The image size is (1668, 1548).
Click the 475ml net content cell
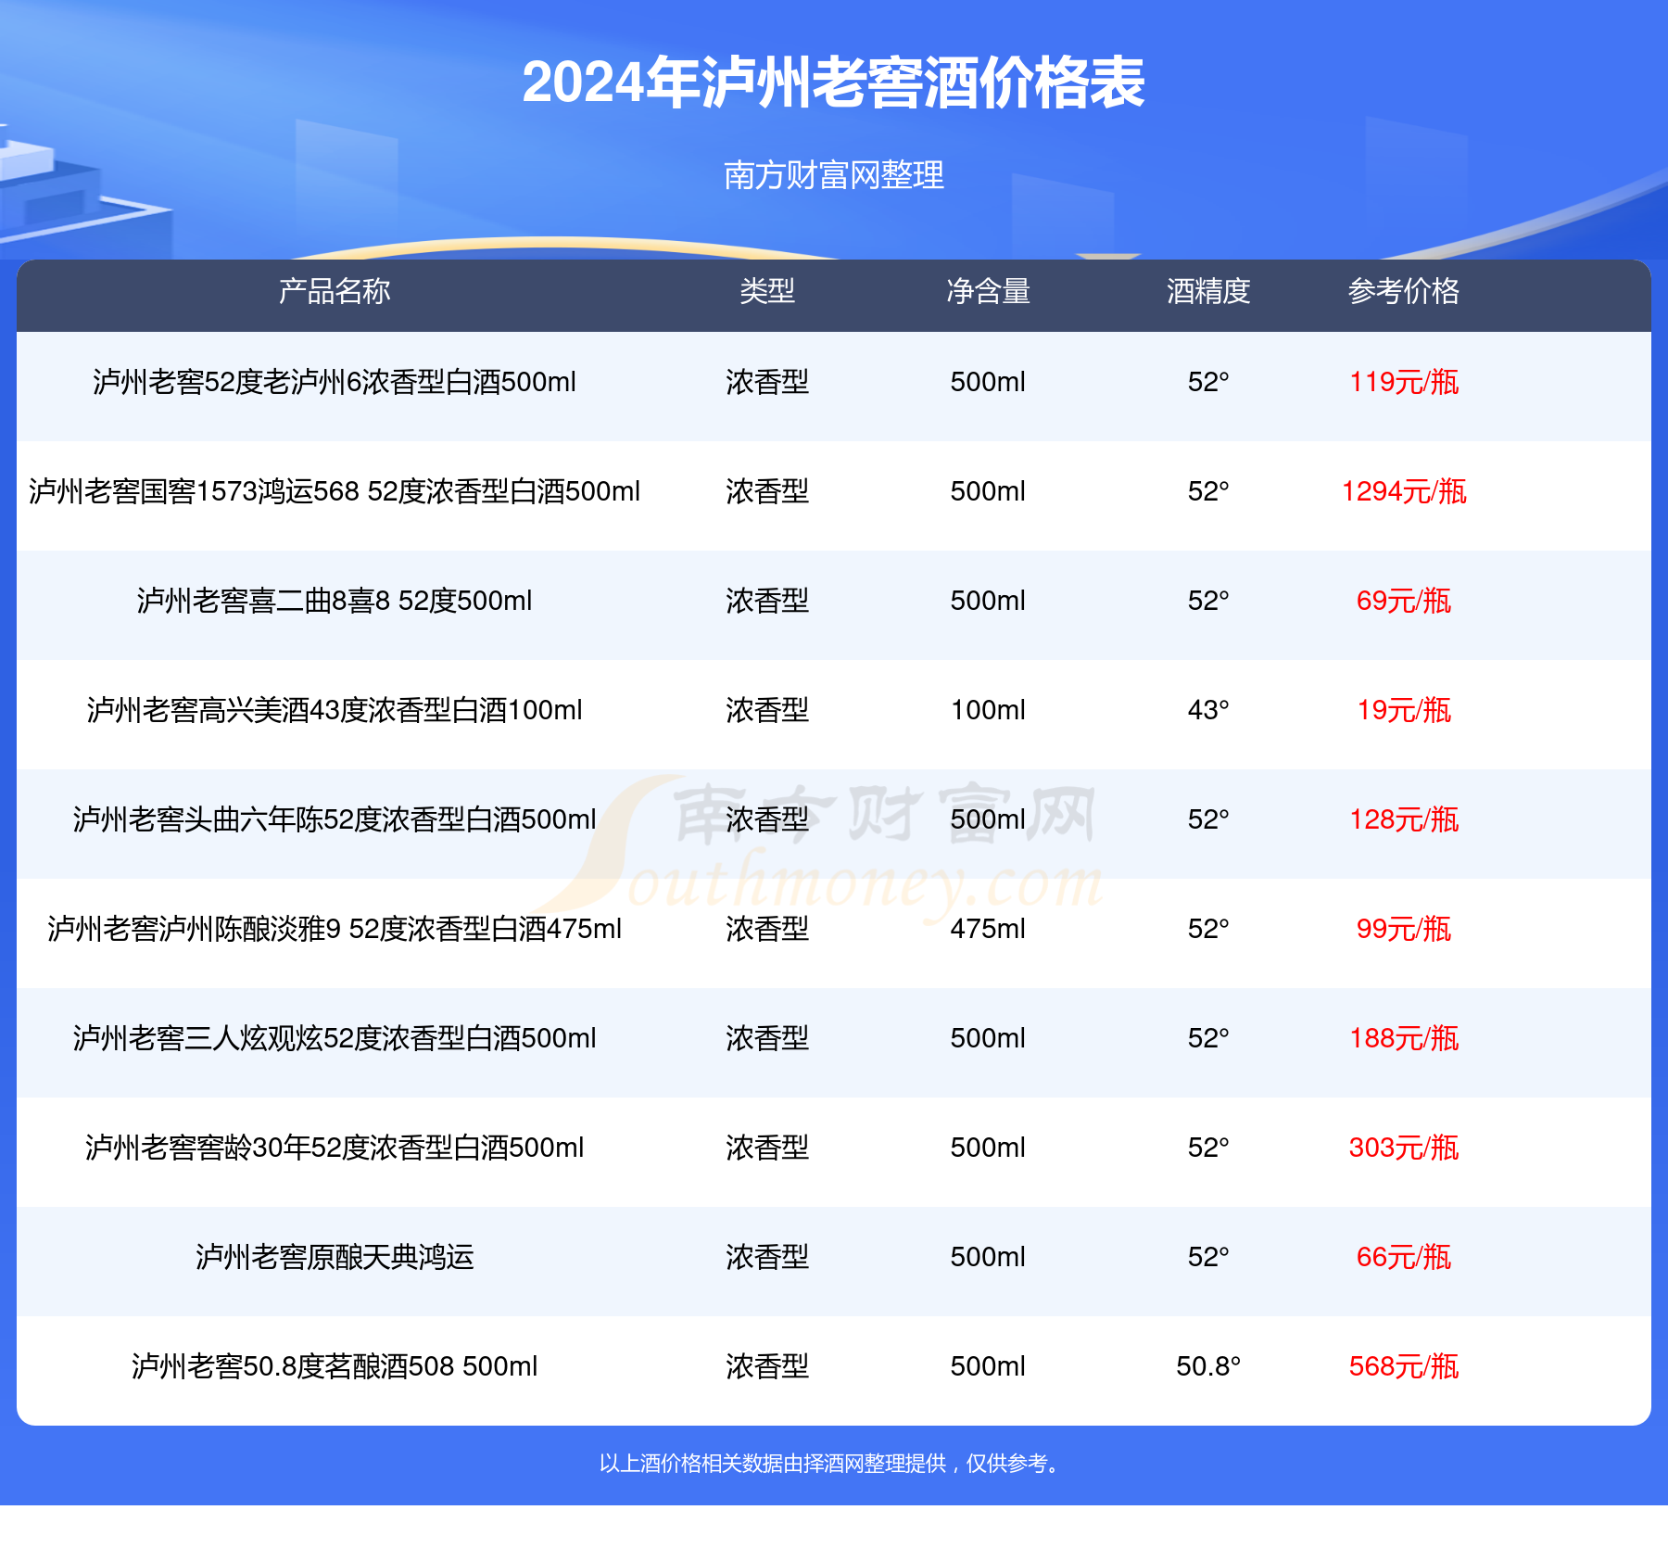point(988,929)
